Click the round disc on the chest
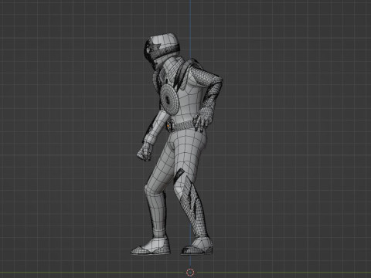 pos(169,99)
